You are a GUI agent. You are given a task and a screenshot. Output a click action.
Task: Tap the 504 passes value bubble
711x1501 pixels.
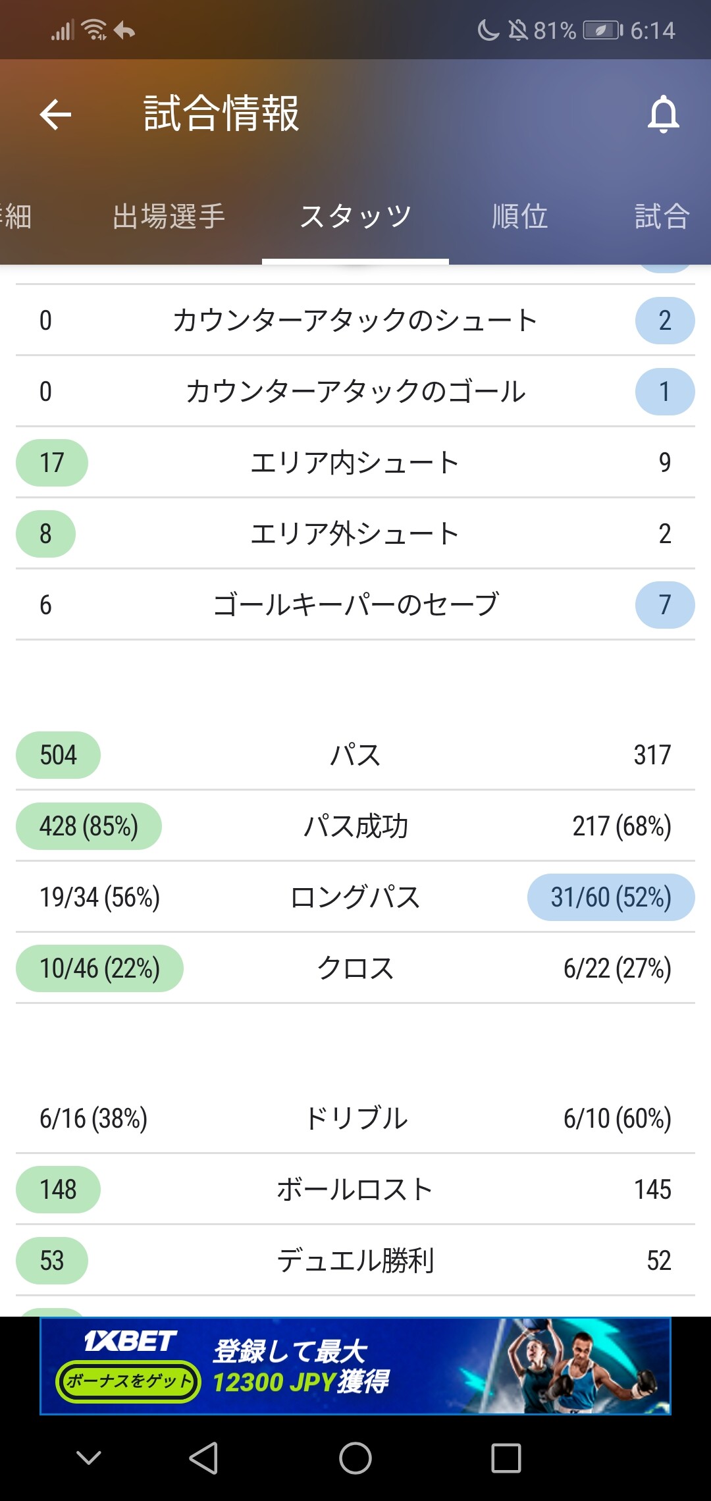(x=58, y=755)
